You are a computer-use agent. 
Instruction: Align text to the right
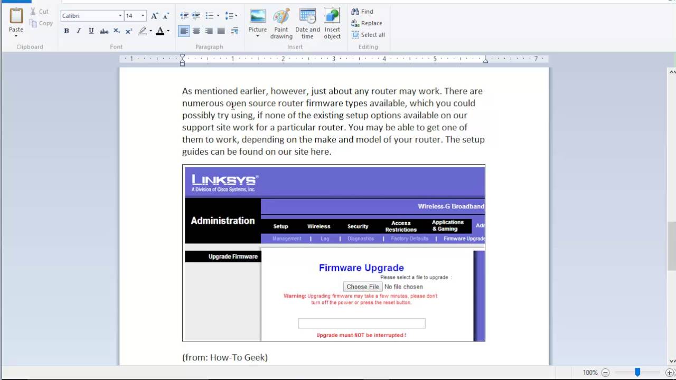coord(209,31)
